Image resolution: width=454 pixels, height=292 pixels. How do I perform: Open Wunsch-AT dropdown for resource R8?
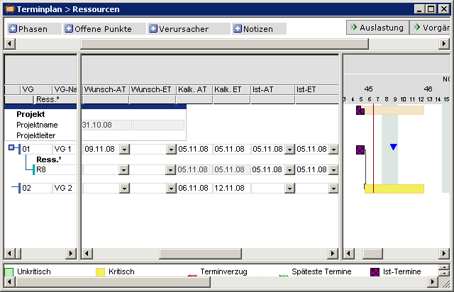(x=123, y=169)
